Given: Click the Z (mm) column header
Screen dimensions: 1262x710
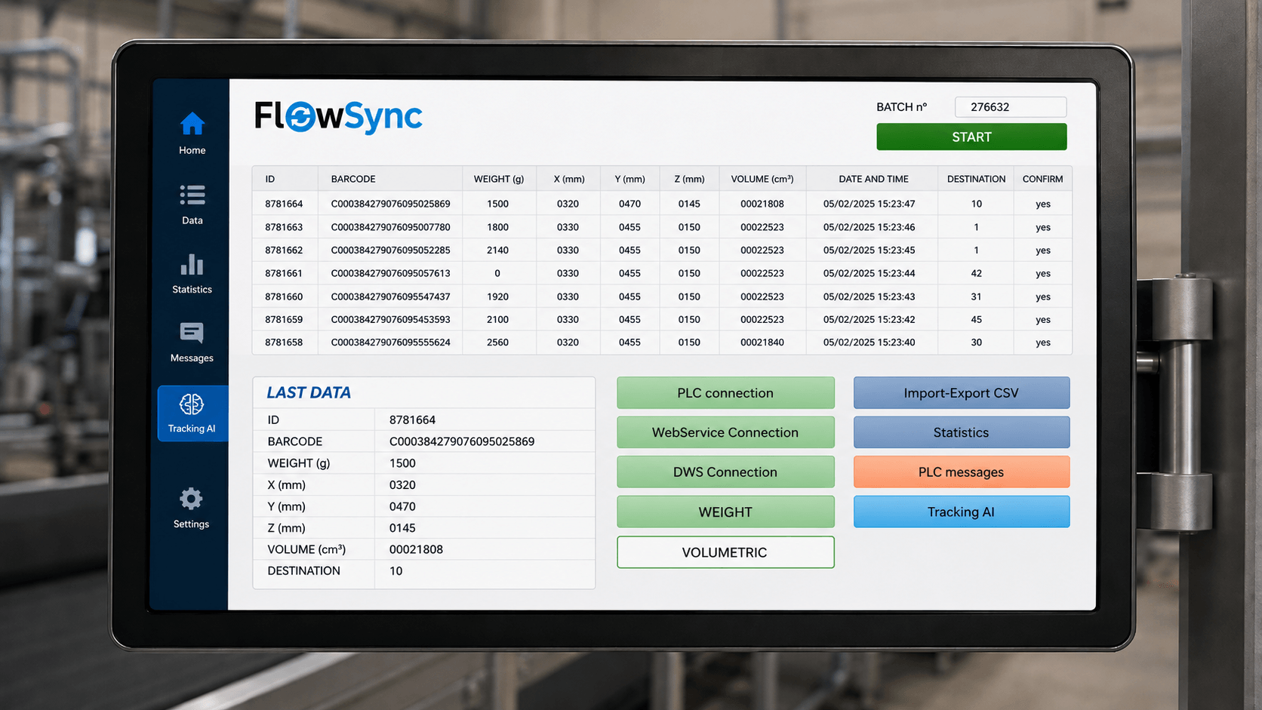Looking at the screenshot, I should tap(690, 179).
